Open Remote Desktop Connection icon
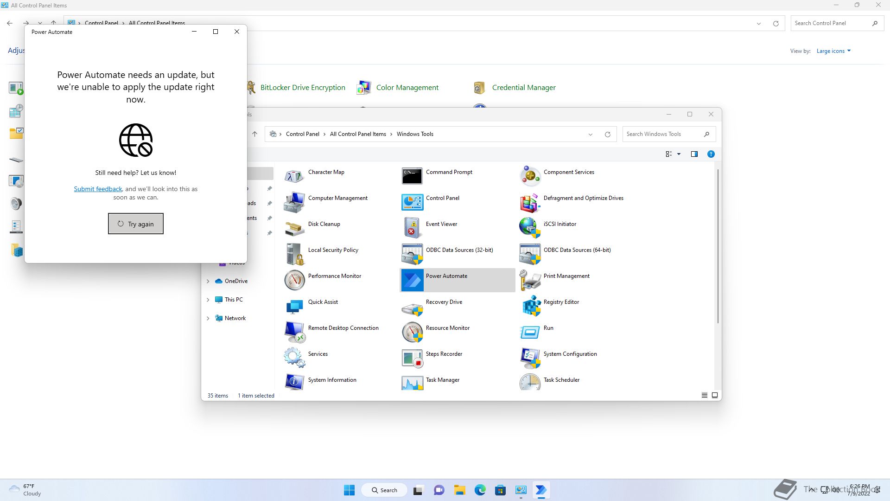 pos(294,332)
